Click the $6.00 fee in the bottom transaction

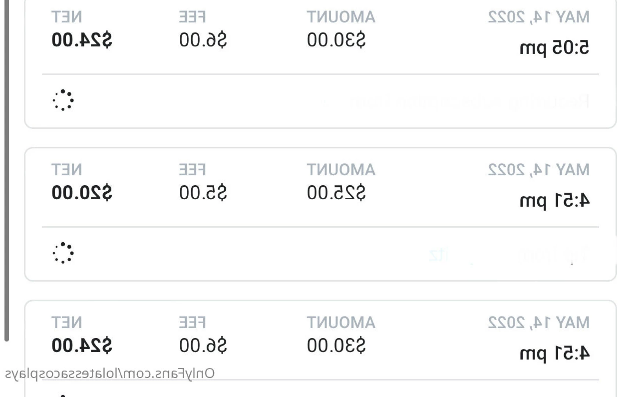203,346
